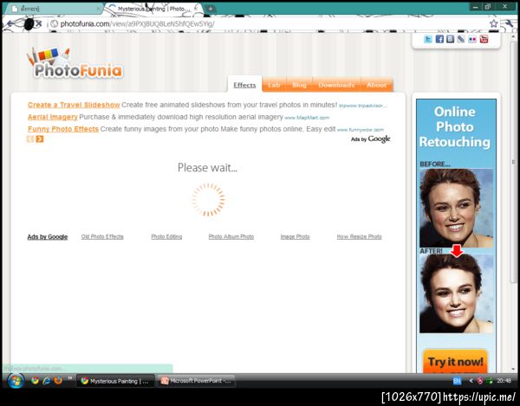Select the Lab tab
The width and height of the screenshot is (520, 406).
pos(274,85)
